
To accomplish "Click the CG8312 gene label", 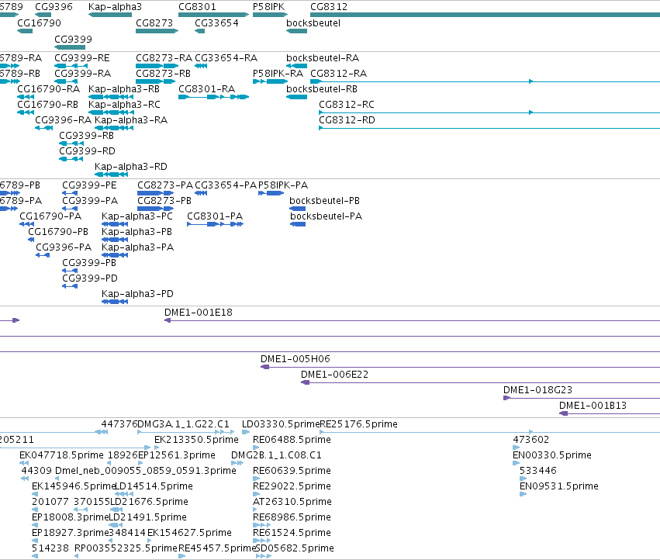I will 329,7.
